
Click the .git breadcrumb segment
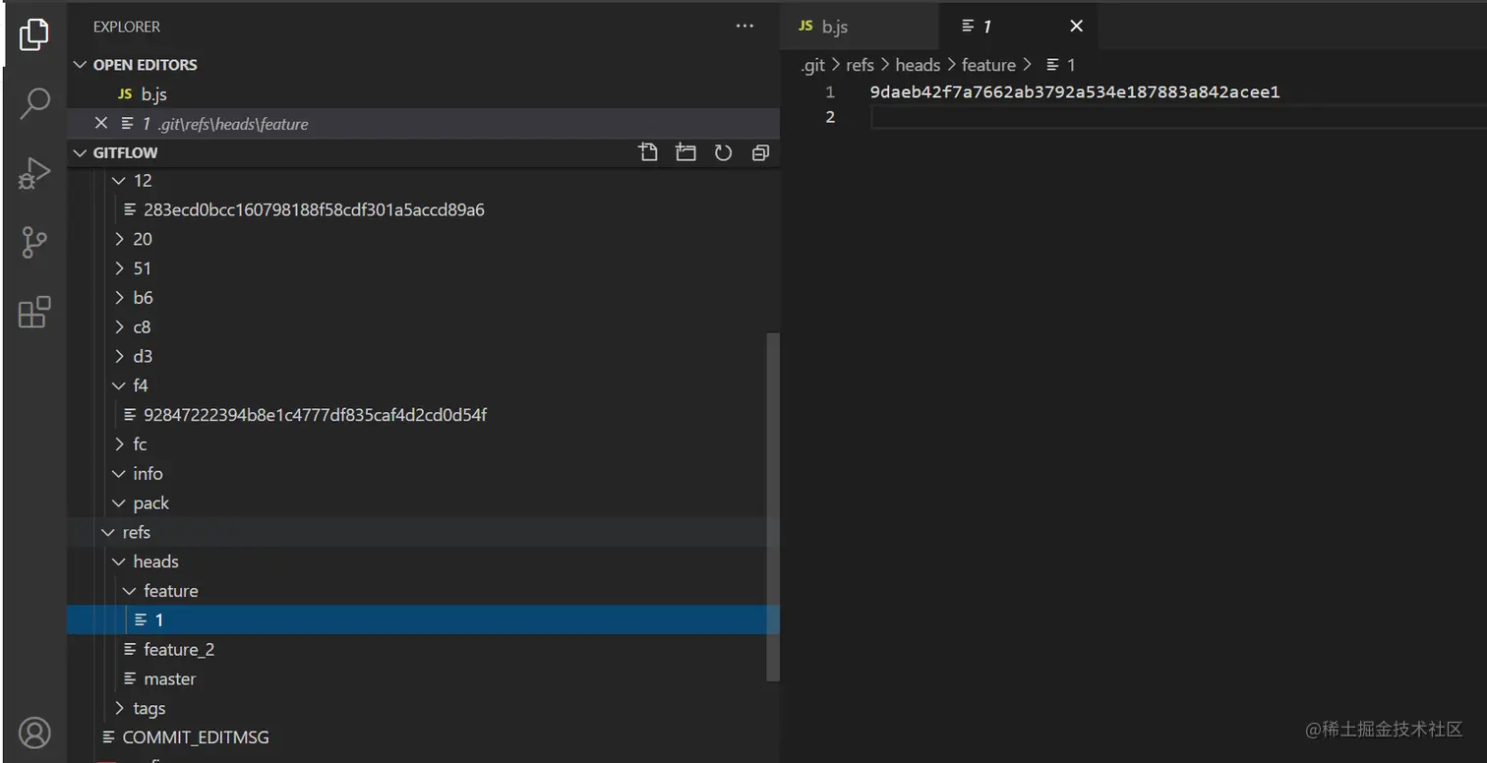[813, 65]
